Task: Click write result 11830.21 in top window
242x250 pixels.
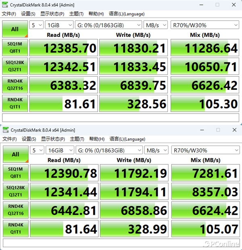Action: 134,48
